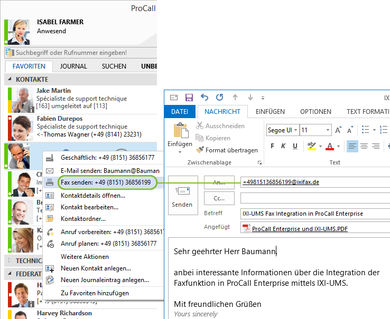This screenshot has width=390, height=319.
Task: Click the Cc... button
Action: point(219,198)
